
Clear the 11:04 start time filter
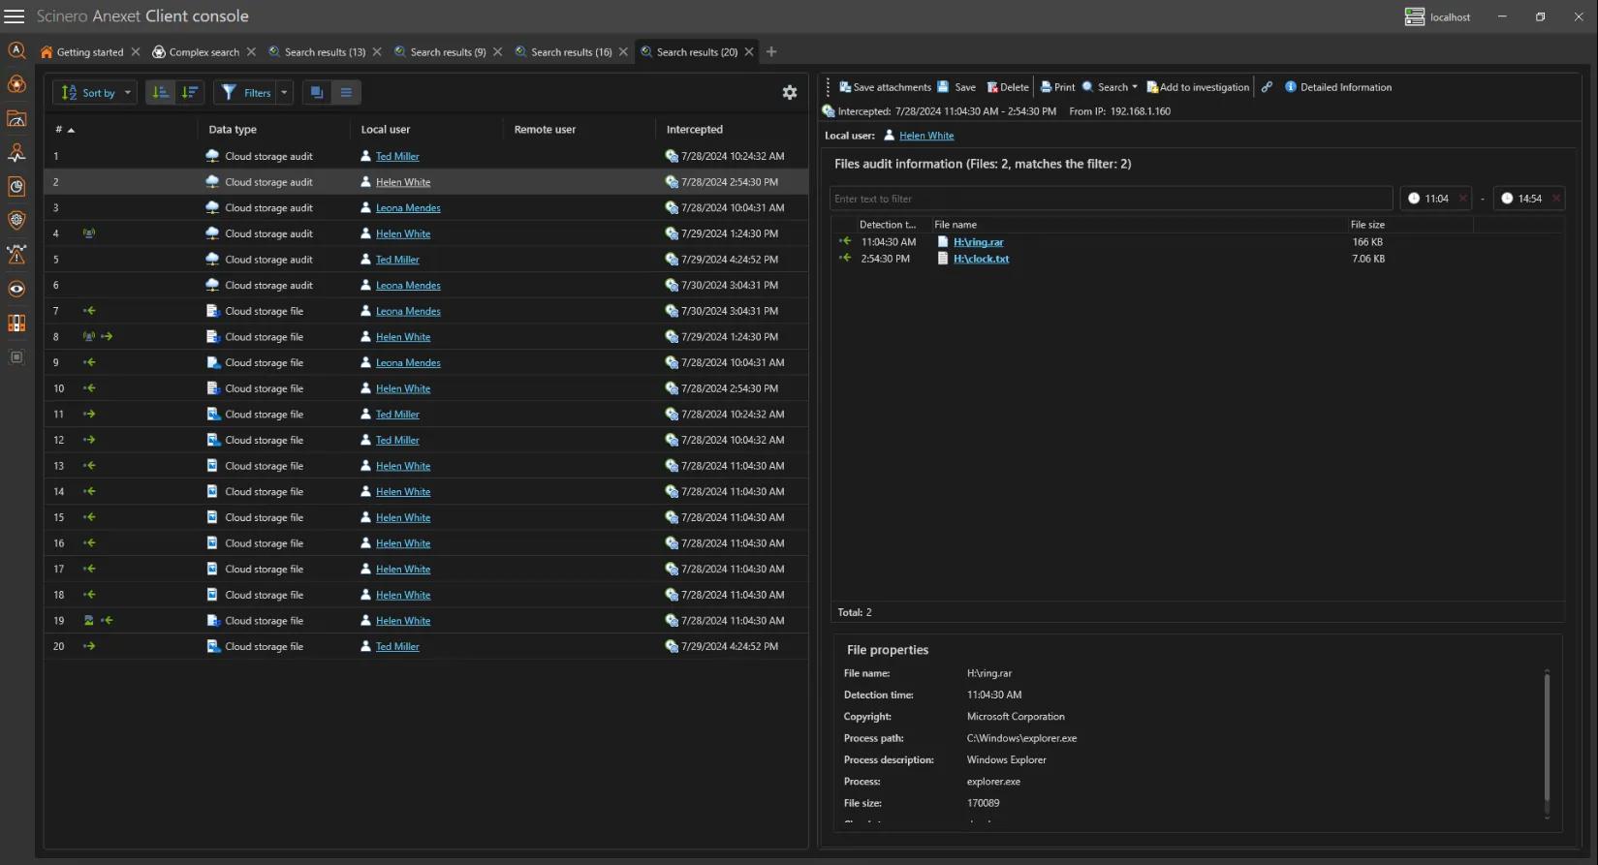pyautogui.click(x=1463, y=199)
